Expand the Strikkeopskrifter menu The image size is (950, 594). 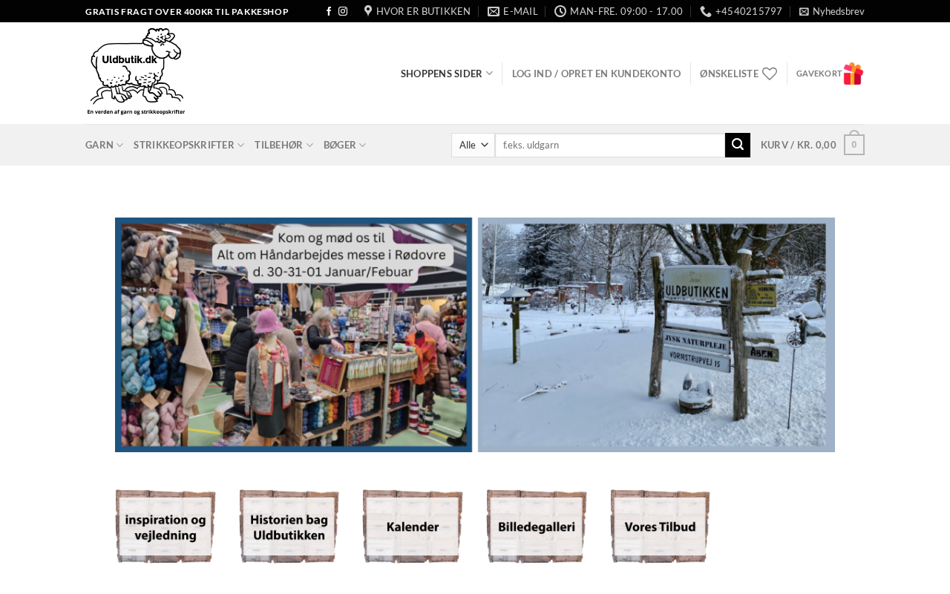point(189,145)
